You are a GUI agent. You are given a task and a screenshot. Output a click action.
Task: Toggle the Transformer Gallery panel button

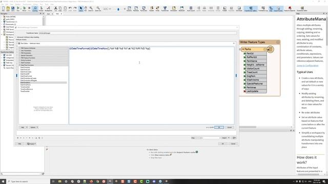251,9
